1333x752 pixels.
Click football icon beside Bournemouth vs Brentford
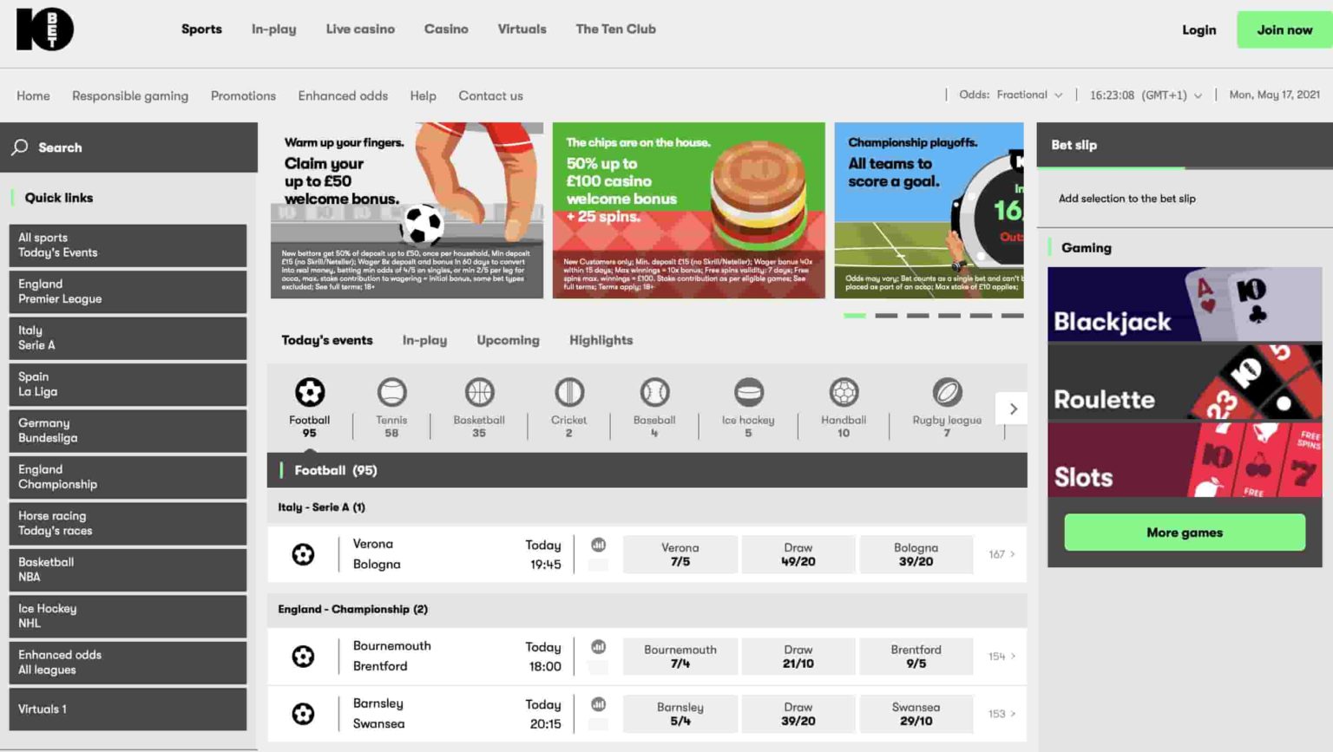303,657
